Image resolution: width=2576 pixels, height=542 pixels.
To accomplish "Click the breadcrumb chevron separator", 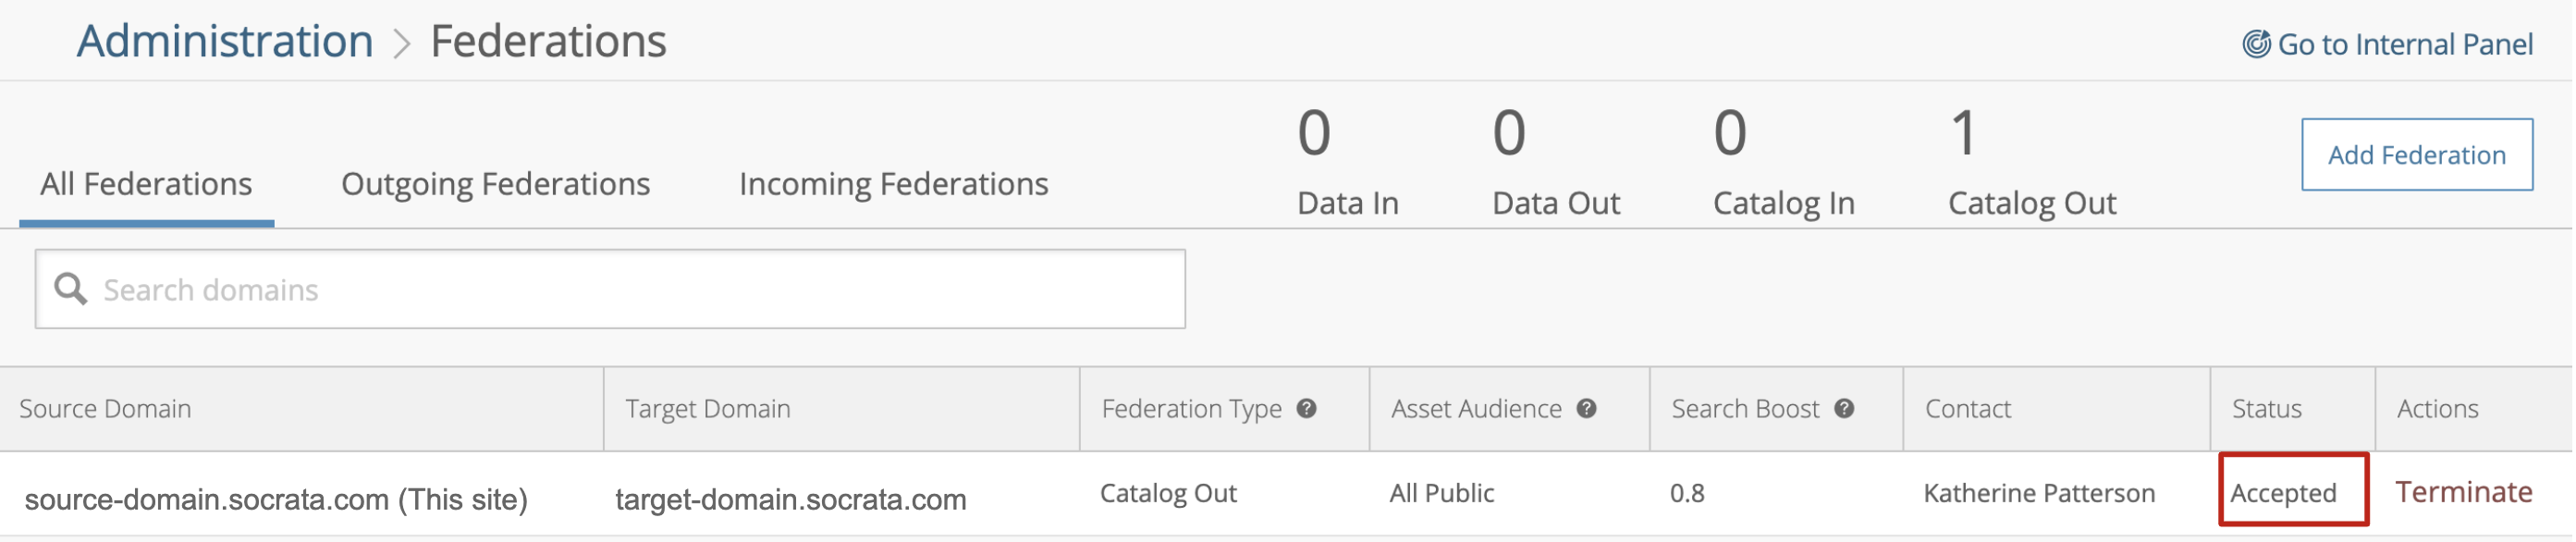I will tap(402, 43).
